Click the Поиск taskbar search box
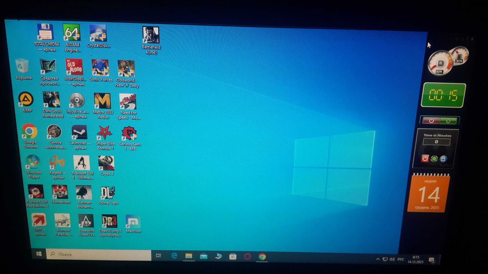Screen dimensions: 488x274 point(99,255)
